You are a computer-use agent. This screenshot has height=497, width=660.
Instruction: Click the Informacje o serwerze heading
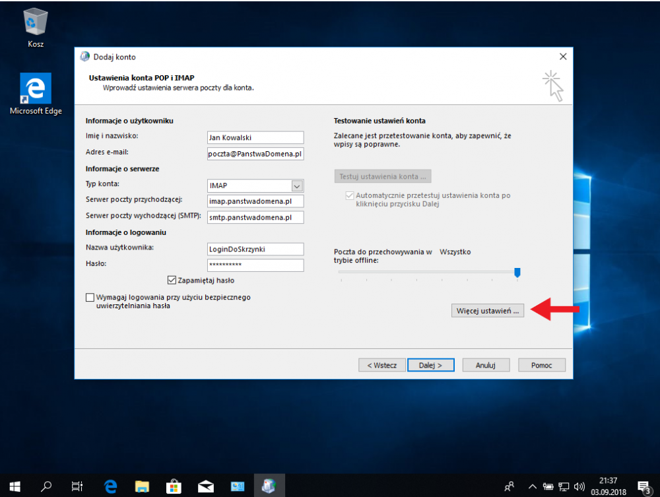(x=122, y=169)
